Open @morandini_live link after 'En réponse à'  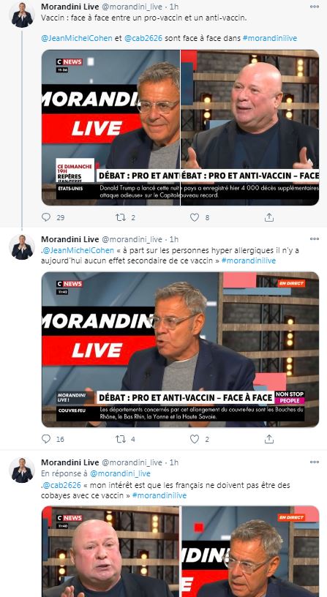pos(120,473)
